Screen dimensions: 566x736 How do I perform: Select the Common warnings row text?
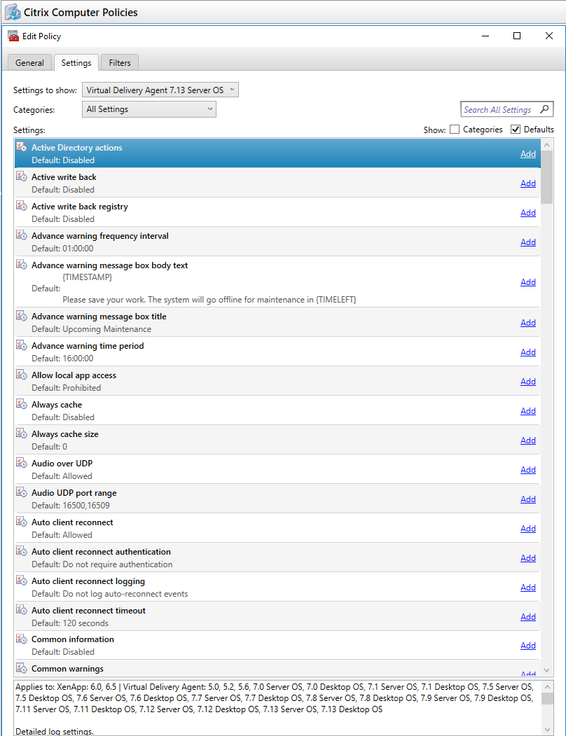(68, 669)
